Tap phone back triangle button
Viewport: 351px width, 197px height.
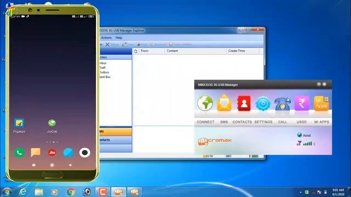click(70, 165)
